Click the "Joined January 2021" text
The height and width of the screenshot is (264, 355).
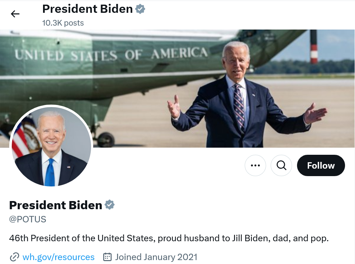coord(156,257)
